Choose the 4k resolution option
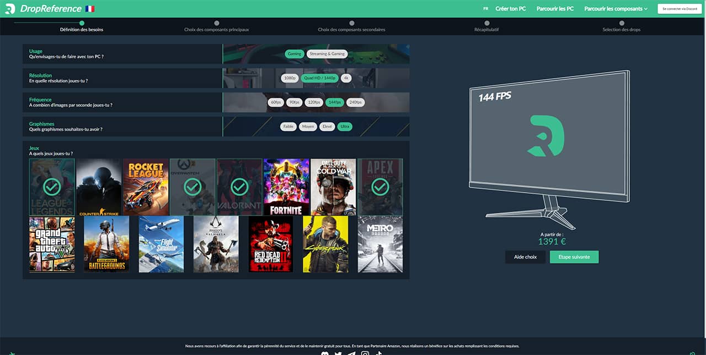Screen dimensions: 706x355 pyautogui.click(x=346, y=78)
